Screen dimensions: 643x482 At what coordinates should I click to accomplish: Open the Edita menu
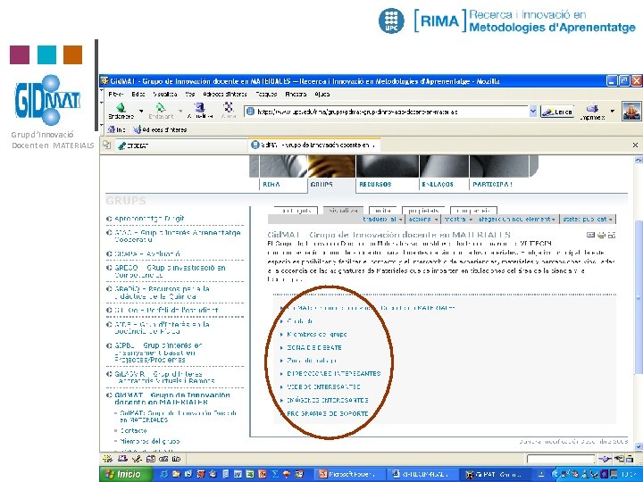tap(138, 94)
